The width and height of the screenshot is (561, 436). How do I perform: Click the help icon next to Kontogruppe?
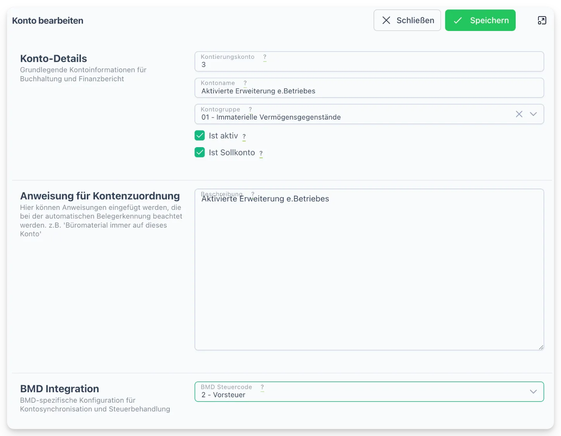(250, 110)
